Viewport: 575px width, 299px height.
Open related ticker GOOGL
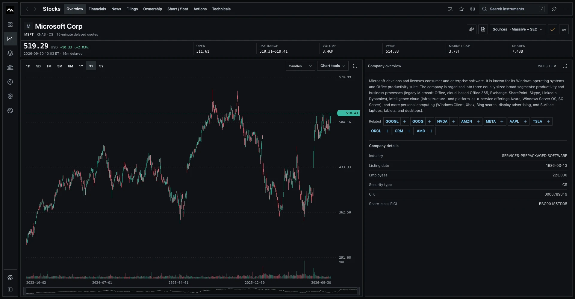tap(392, 121)
